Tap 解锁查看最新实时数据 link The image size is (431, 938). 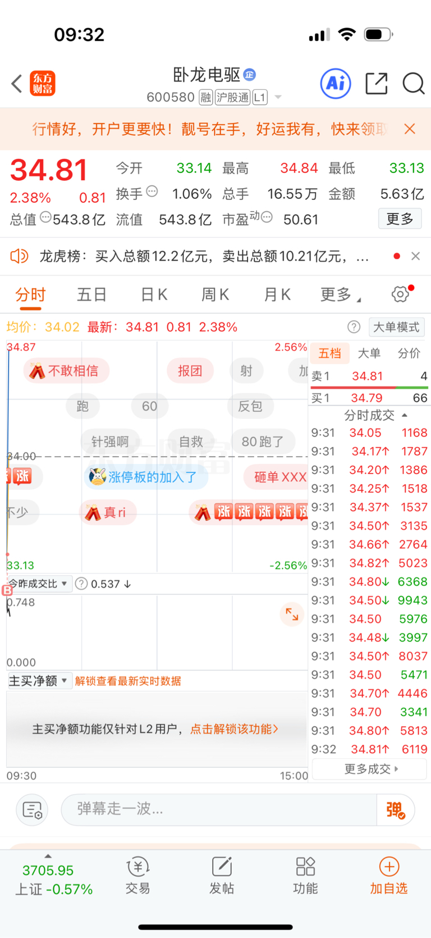(x=128, y=681)
